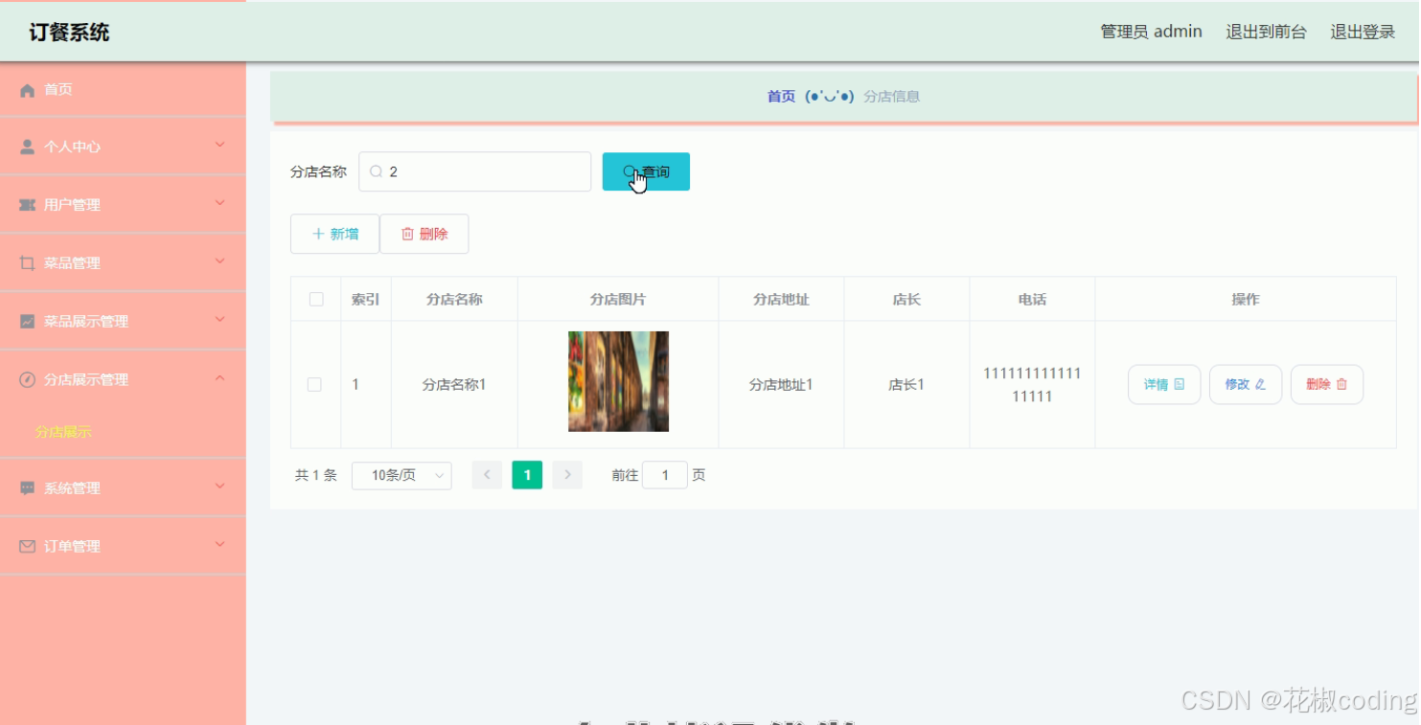Image resolution: width=1421 pixels, height=725 pixels.
Task: Click 退出登录 in the top bar
Action: pyautogui.click(x=1362, y=31)
